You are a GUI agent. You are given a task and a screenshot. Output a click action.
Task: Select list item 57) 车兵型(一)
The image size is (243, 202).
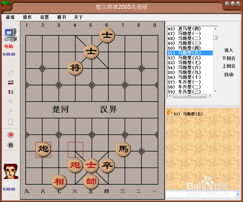click(x=190, y=82)
